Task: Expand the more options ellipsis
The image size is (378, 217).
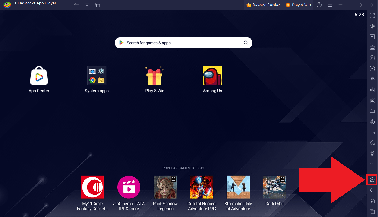Action: pos(372,164)
